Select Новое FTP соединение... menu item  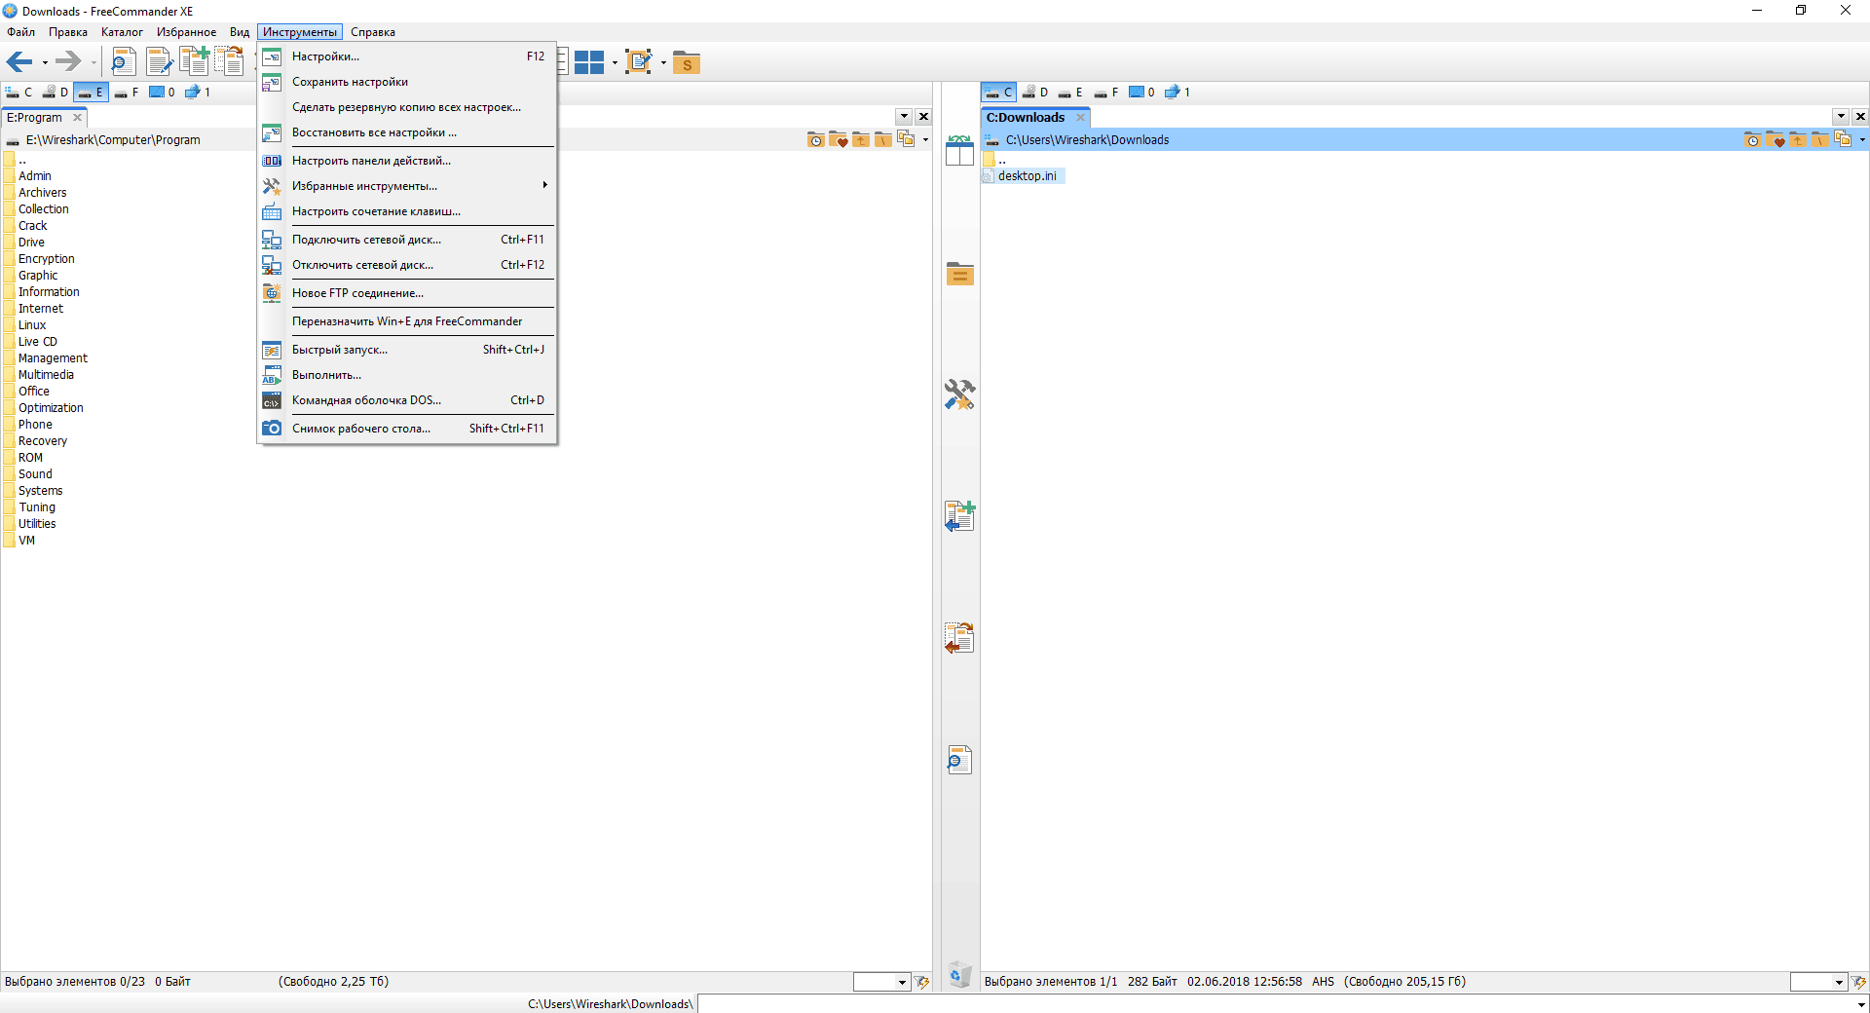pos(407,293)
